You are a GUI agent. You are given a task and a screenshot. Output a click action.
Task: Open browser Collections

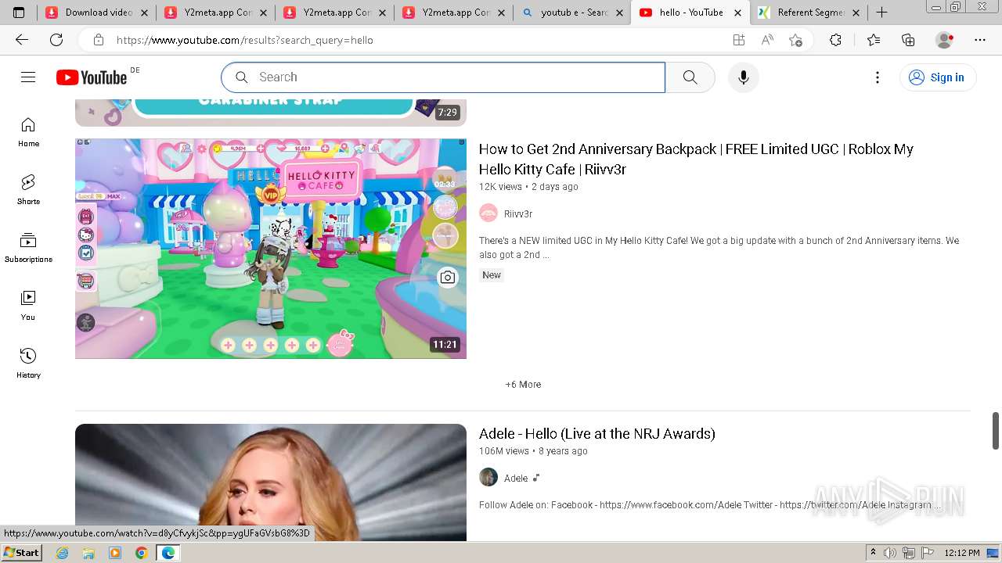tap(908, 40)
